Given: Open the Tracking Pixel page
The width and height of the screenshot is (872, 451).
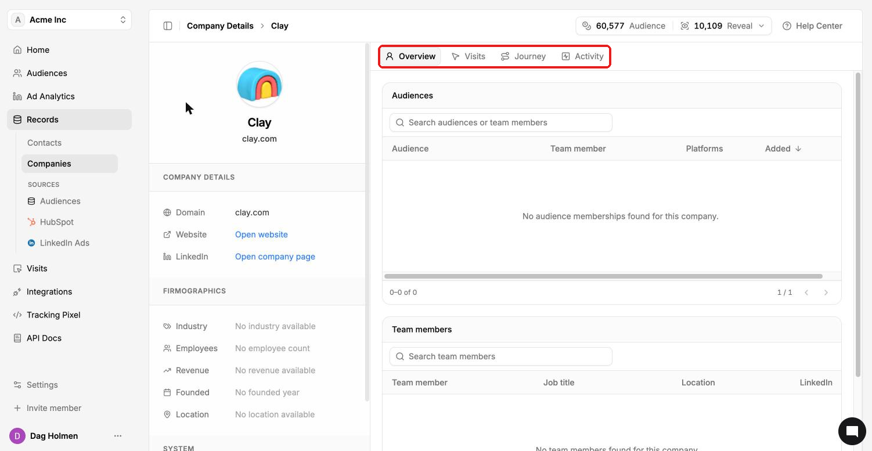Looking at the screenshot, I should [x=69, y=315].
